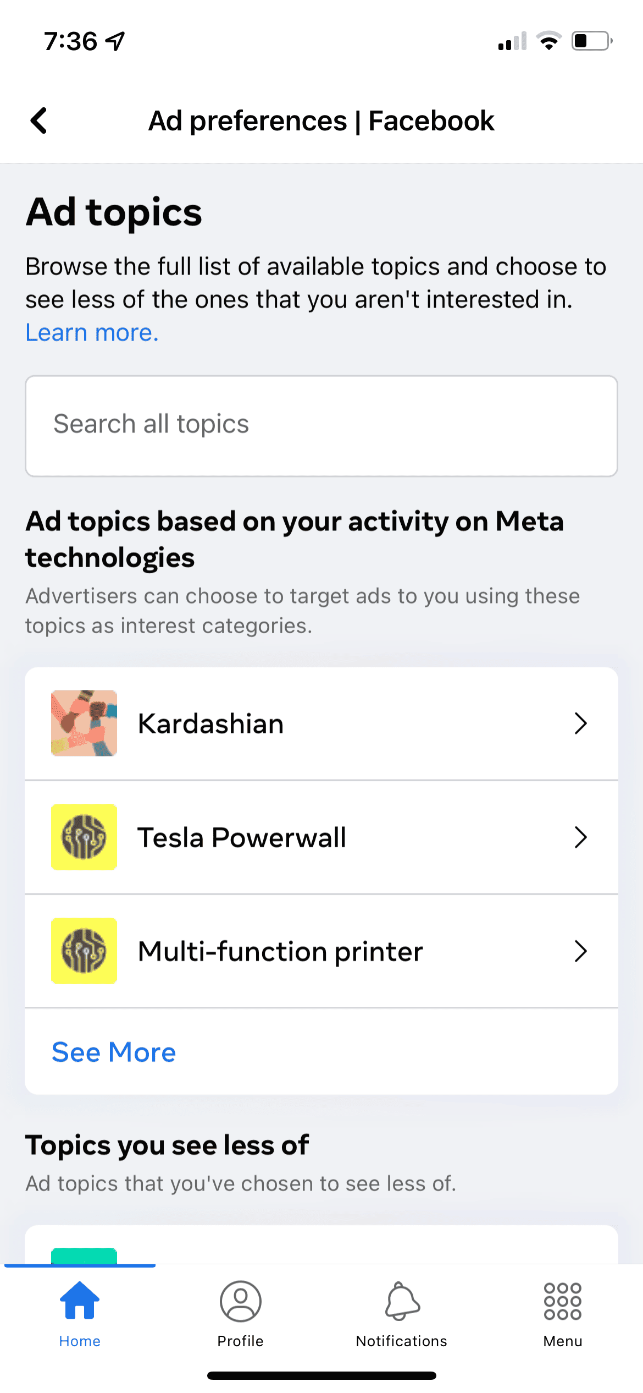Tap See More to show more topics
643x1393 pixels.
pos(114,1052)
